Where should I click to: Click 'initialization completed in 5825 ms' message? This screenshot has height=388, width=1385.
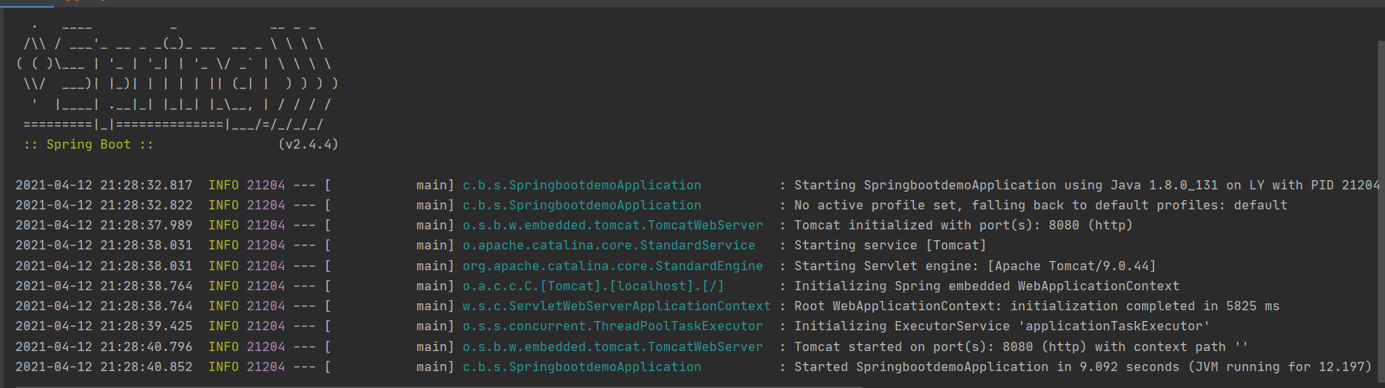click(x=1144, y=306)
